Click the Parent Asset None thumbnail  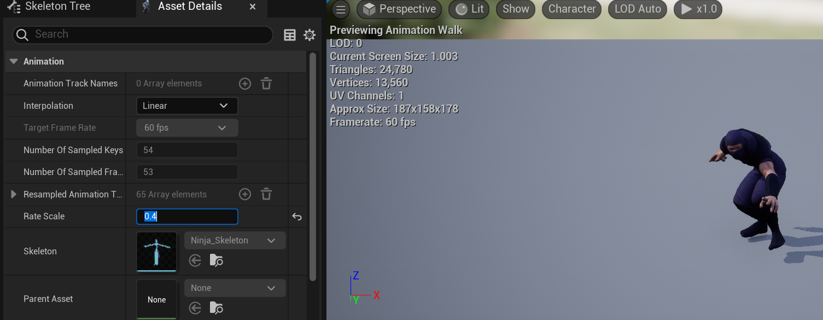coord(156,299)
